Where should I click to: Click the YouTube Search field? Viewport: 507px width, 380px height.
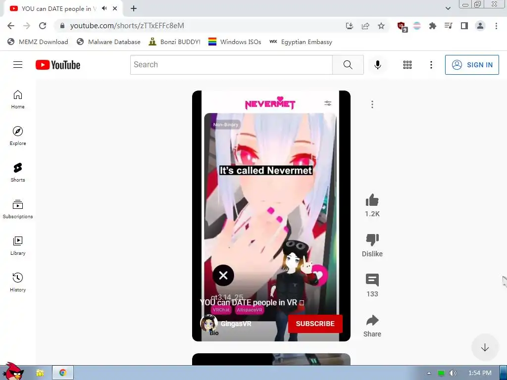[x=231, y=65]
